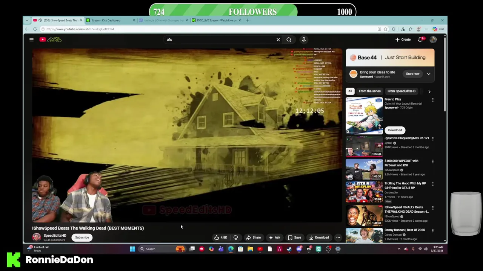Open the Windows Start menu
This screenshot has height=271, width=483.
tap(132, 249)
